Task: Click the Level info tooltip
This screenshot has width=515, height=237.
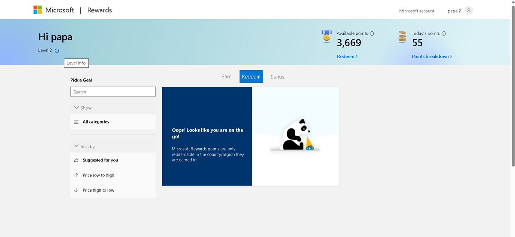Action: (x=76, y=63)
